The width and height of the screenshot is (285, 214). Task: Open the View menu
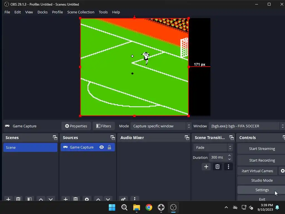(x=29, y=12)
